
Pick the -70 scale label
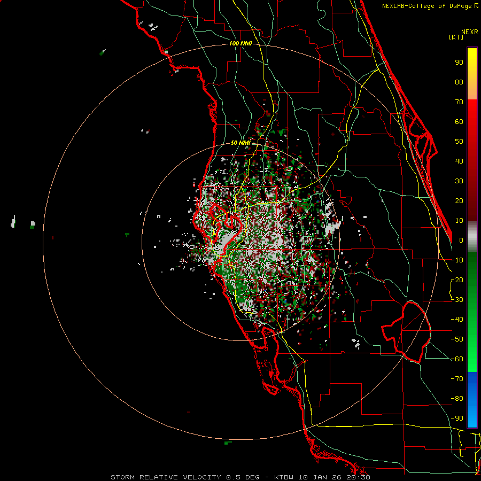pos(457,379)
